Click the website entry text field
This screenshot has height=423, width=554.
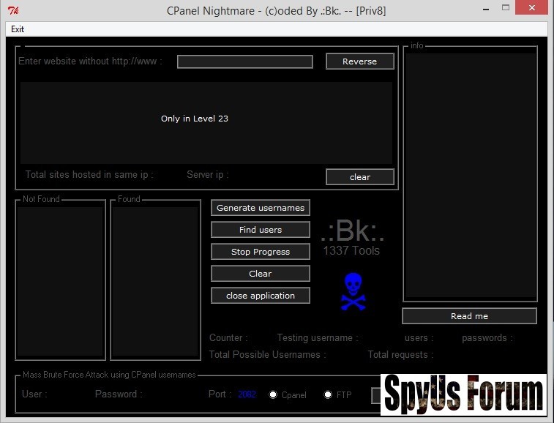pos(244,62)
